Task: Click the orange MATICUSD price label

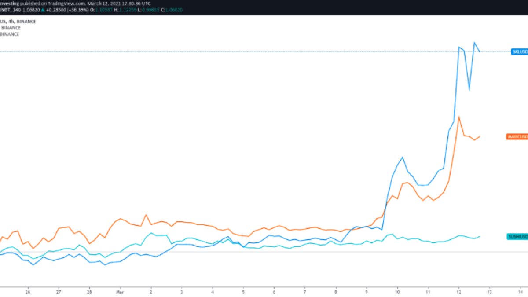Action: (517, 137)
